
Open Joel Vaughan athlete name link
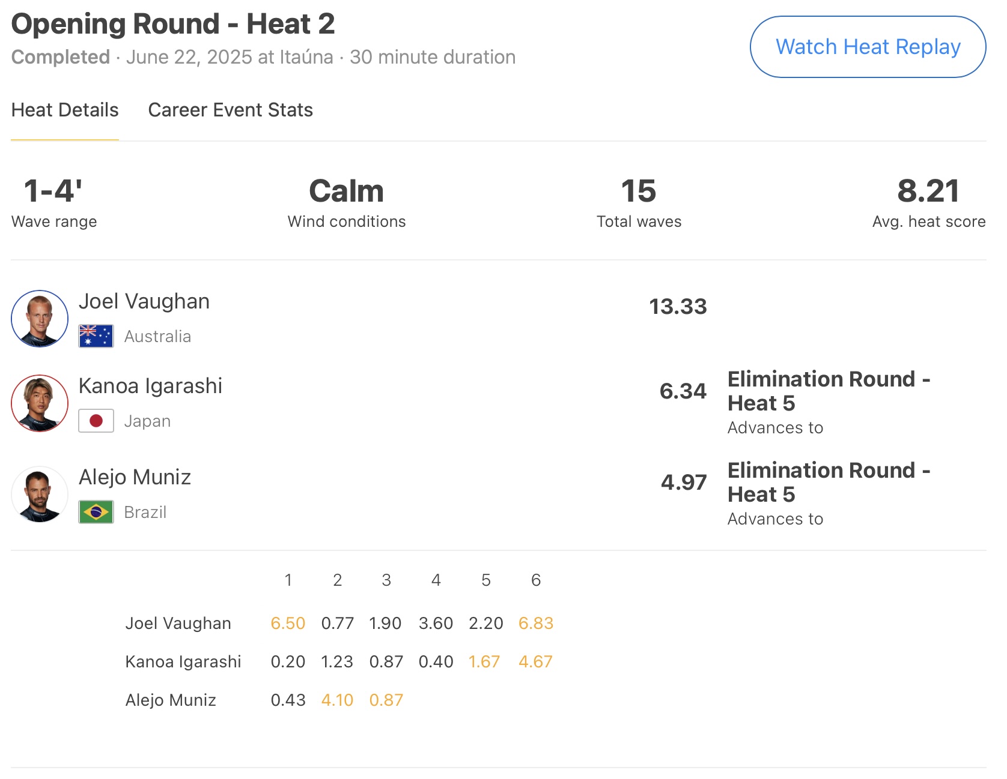144,301
